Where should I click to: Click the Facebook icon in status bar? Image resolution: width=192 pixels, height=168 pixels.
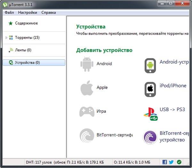point(165,162)
